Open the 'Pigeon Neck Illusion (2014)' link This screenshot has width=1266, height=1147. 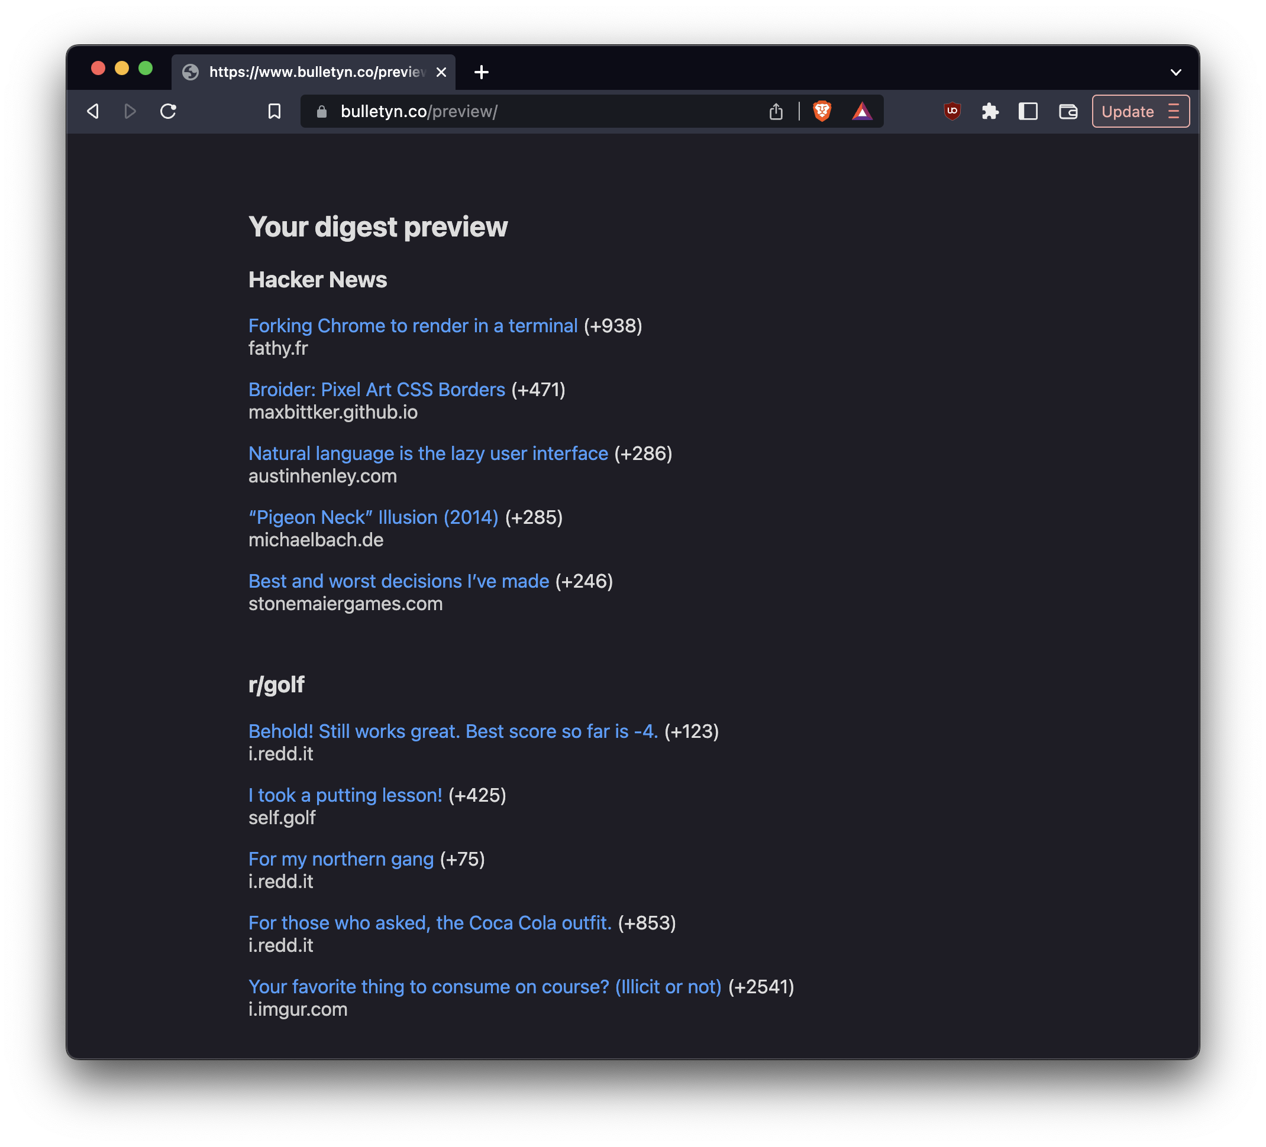click(374, 518)
